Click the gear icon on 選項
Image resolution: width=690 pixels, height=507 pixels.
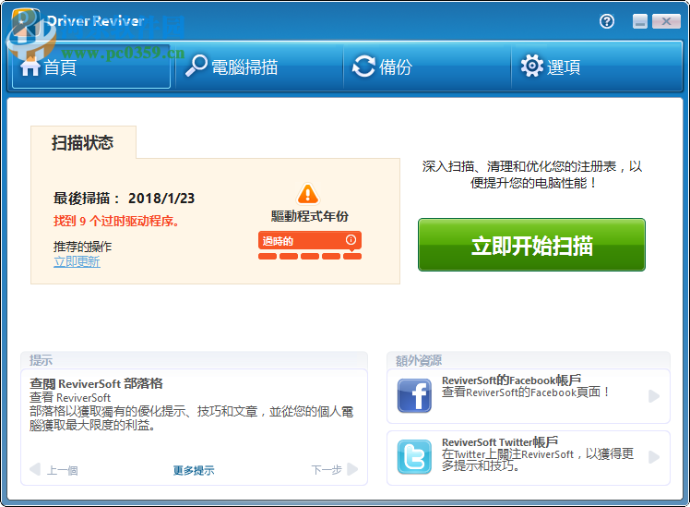coord(532,66)
